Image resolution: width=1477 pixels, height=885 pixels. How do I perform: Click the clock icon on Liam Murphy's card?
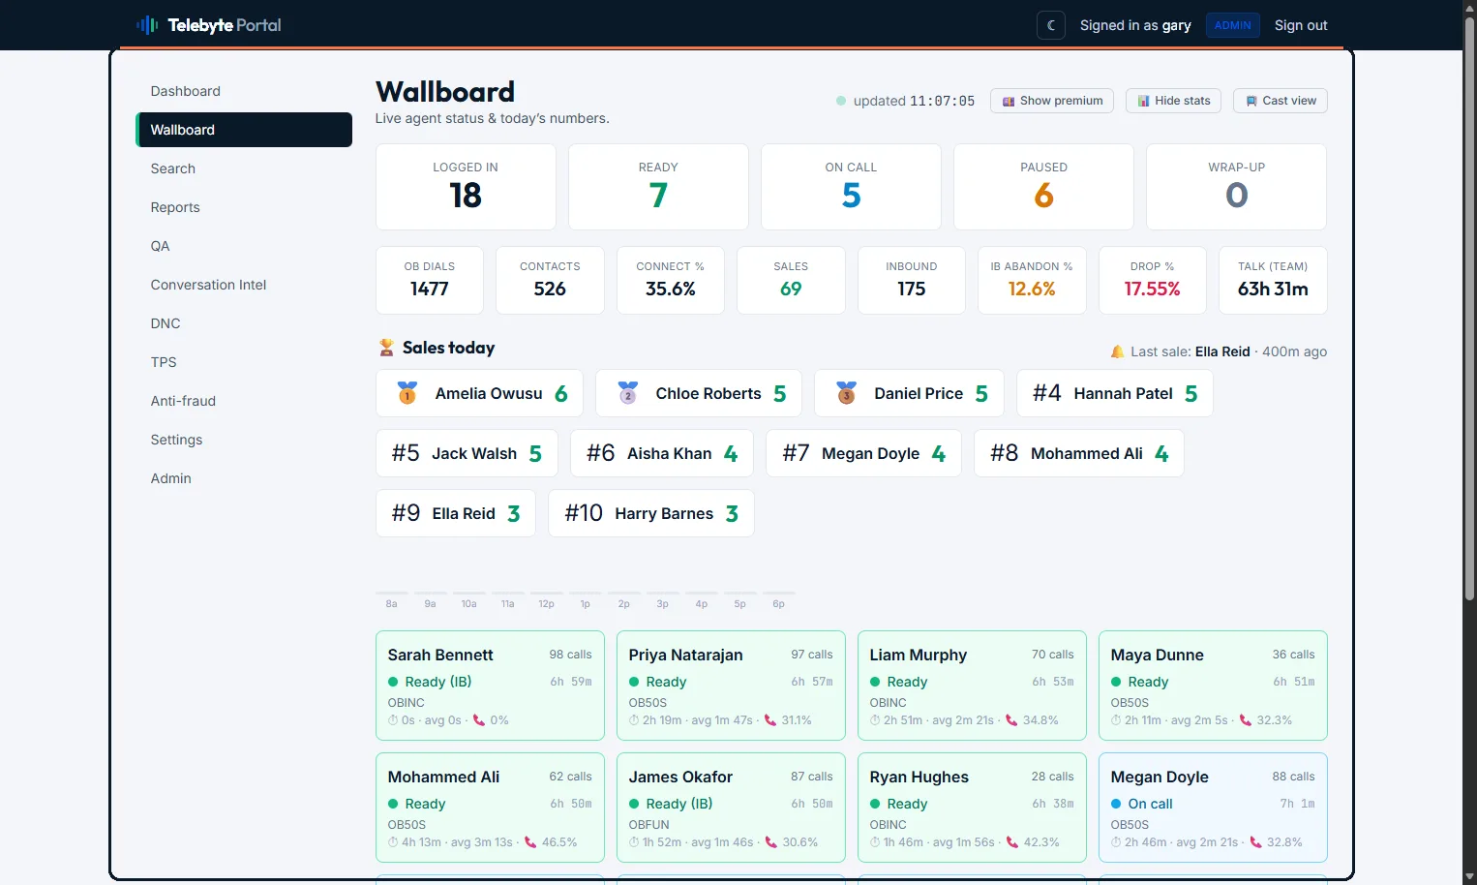[x=875, y=720]
